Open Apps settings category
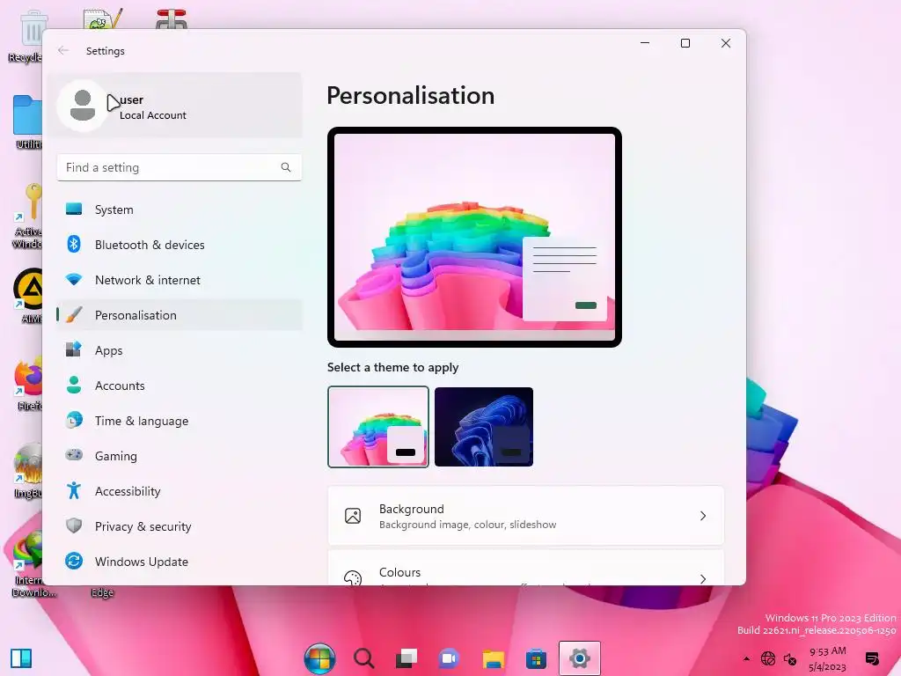Image resolution: width=901 pixels, height=676 pixels. [179, 350]
